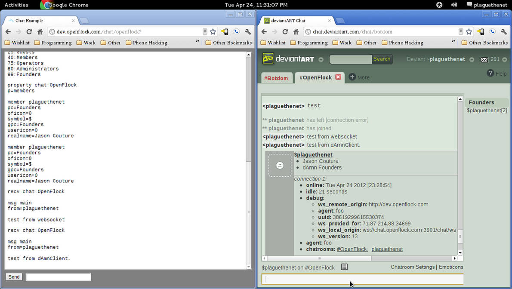The width and height of the screenshot is (512, 289).
Task: Click the plus icon beside More
Action: [x=353, y=77]
